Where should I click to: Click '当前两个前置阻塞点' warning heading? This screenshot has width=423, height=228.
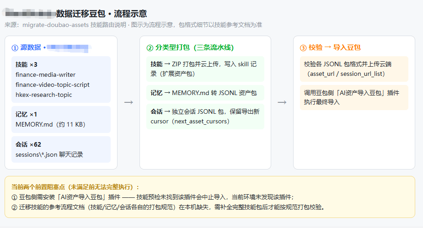(75, 187)
